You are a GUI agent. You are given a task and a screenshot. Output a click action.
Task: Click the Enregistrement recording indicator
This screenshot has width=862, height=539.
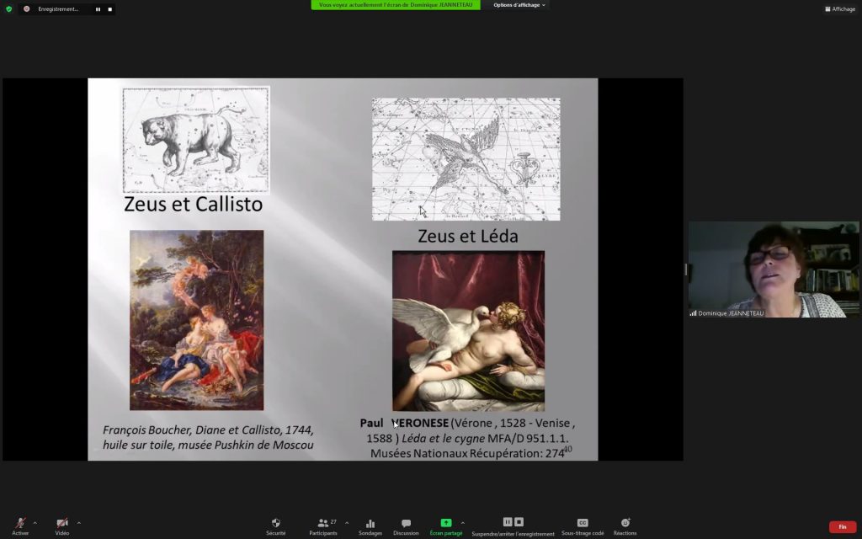[52, 8]
